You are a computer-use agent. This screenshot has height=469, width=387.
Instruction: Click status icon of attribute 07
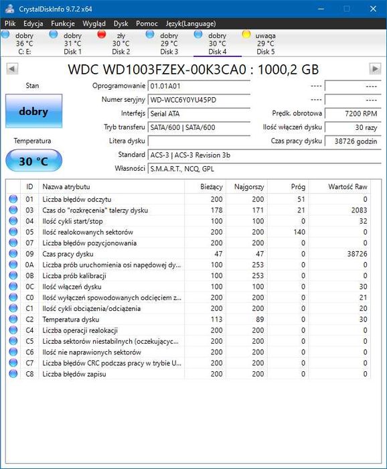point(13,243)
